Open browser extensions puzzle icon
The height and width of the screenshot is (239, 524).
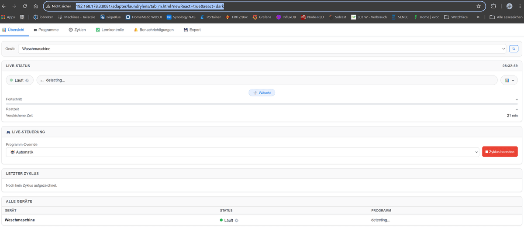click(493, 7)
